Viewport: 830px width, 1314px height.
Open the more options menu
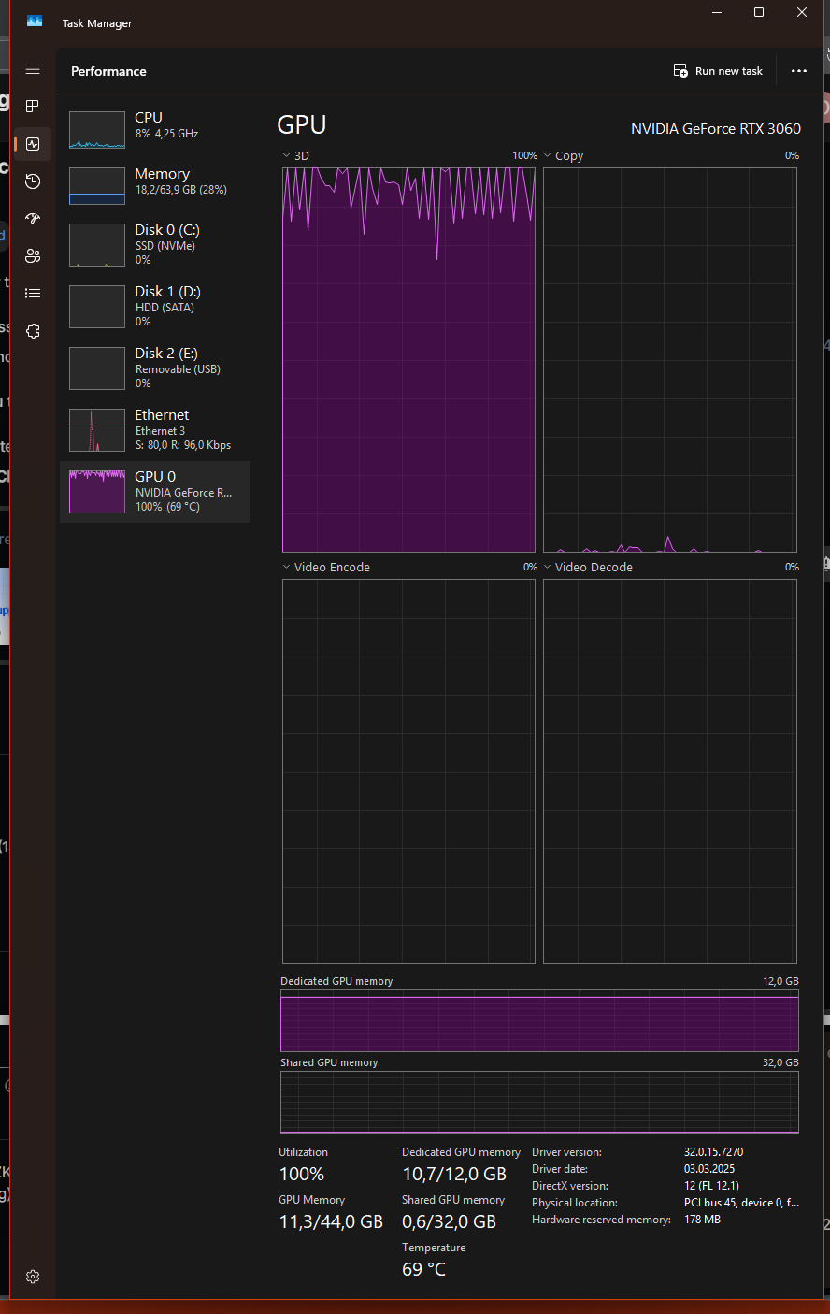point(799,70)
